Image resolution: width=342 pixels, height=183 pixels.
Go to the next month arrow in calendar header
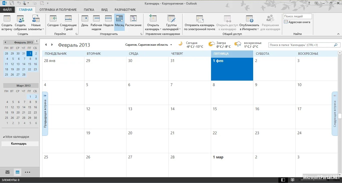click(52, 45)
